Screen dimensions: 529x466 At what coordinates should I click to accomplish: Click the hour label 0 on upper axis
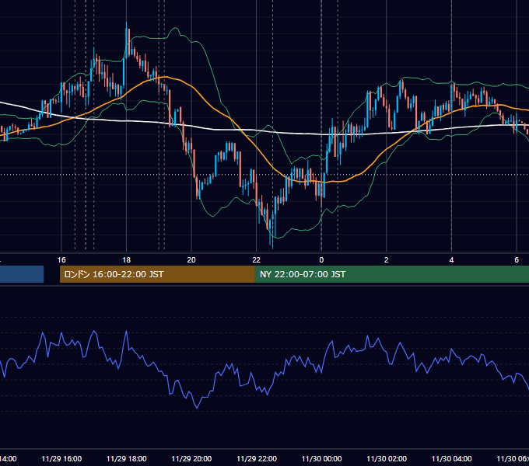(321, 260)
